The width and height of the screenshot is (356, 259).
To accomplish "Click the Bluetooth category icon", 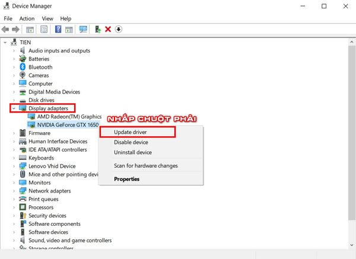I will click(23, 67).
